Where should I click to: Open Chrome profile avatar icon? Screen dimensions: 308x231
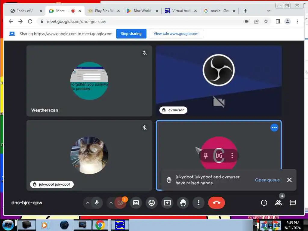[x=287, y=21]
